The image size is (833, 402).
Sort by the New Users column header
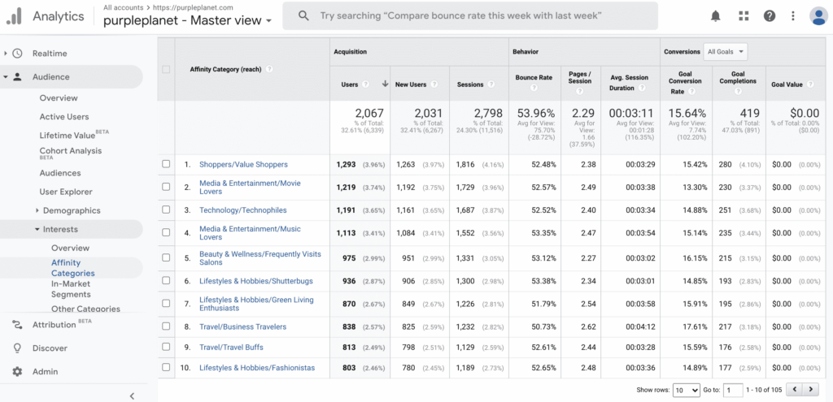411,84
